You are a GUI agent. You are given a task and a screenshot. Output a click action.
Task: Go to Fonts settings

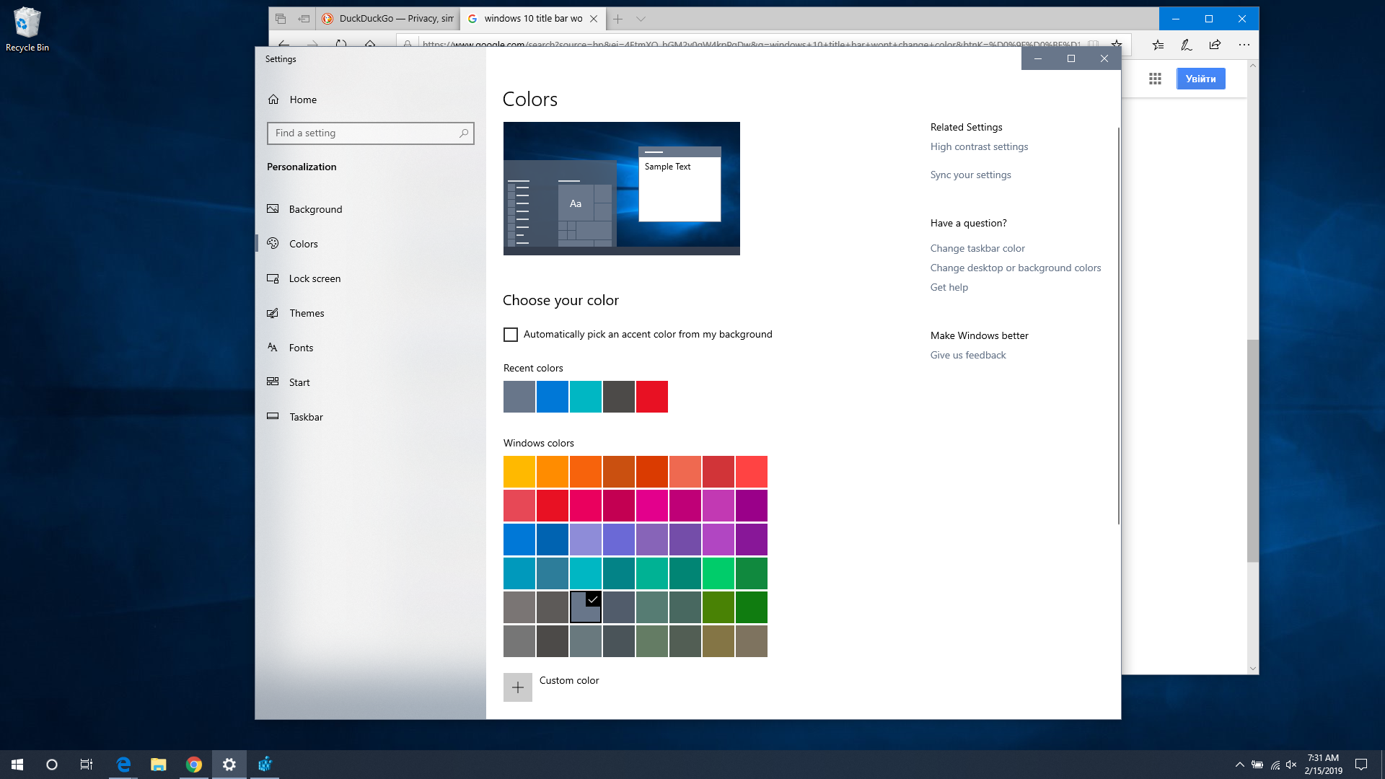[x=301, y=348]
